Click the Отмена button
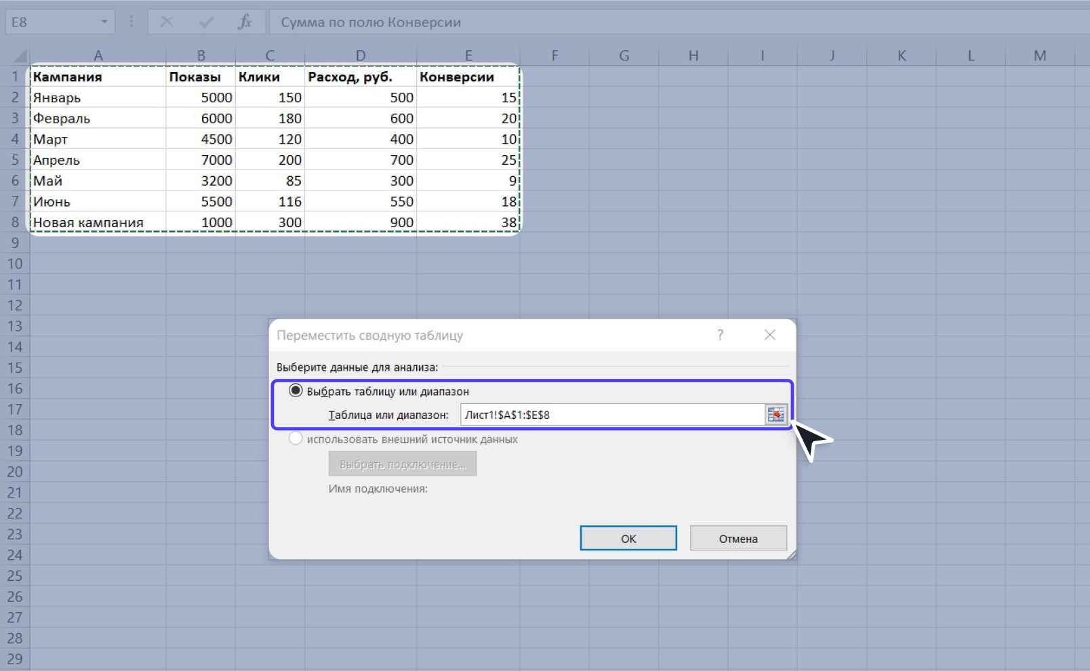Viewport: 1090px width, 671px height. (x=738, y=538)
